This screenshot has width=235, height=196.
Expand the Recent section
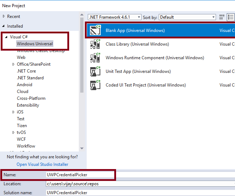tap(4, 16)
